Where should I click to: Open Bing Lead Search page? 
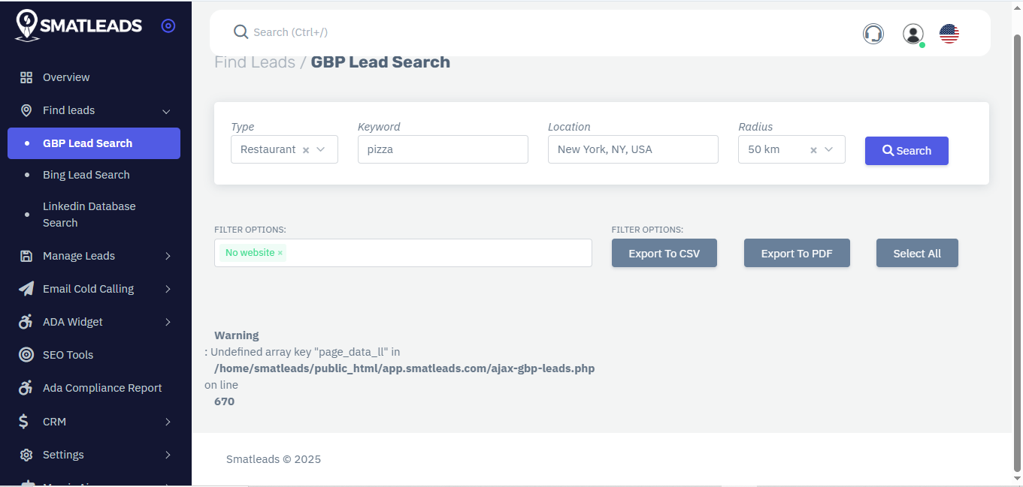86,175
